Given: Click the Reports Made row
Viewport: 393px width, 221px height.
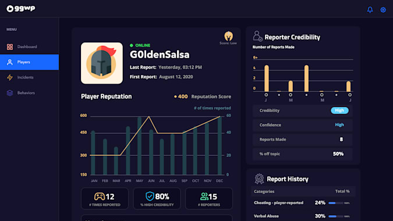Looking at the screenshot, I should tap(303, 140).
